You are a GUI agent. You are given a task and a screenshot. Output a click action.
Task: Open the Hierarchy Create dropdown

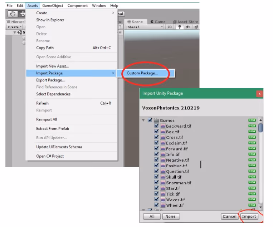(15, 27)
